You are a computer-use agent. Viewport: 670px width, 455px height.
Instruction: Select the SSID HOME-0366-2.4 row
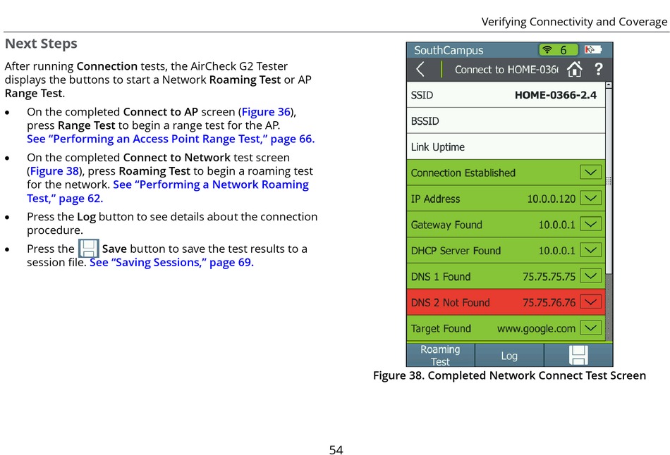coord(506,95)
